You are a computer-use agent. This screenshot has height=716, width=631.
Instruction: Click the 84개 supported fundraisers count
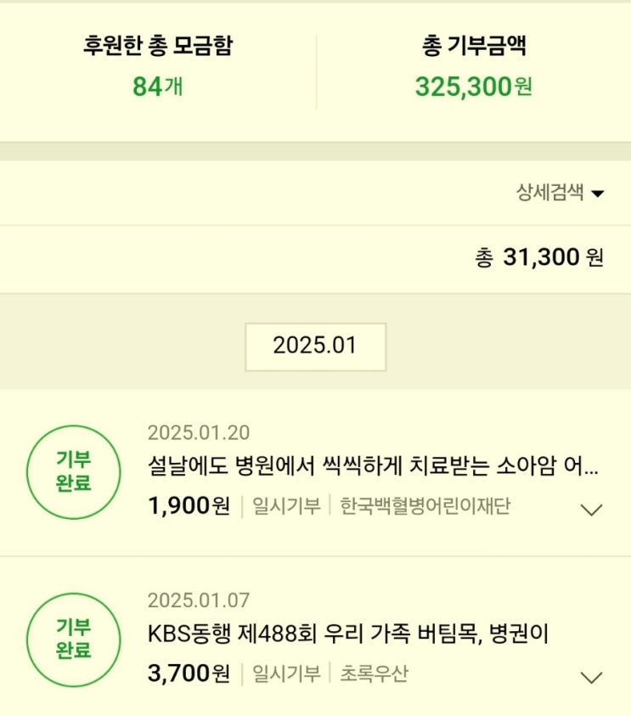pos(157,87)
